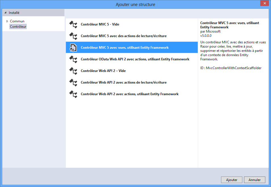Collapse the Installé tree section
This screenshot has width=271, height=187.
(x=5, y=12)
